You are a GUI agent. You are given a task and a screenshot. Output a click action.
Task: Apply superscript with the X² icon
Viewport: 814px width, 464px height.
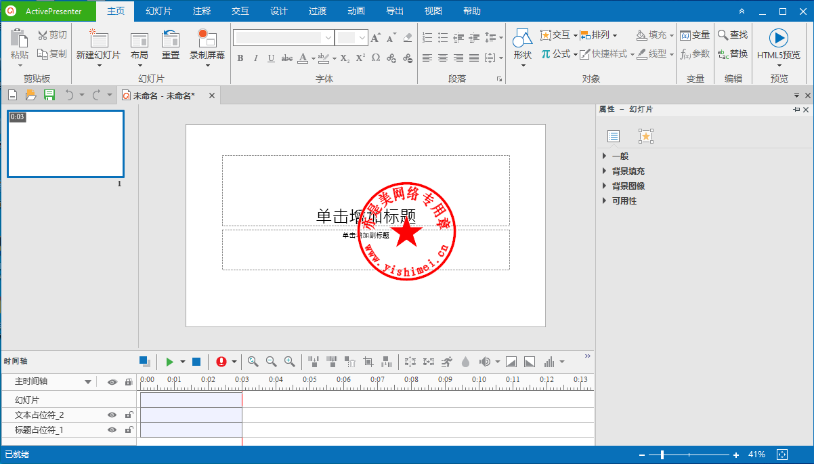pos(360,58)
